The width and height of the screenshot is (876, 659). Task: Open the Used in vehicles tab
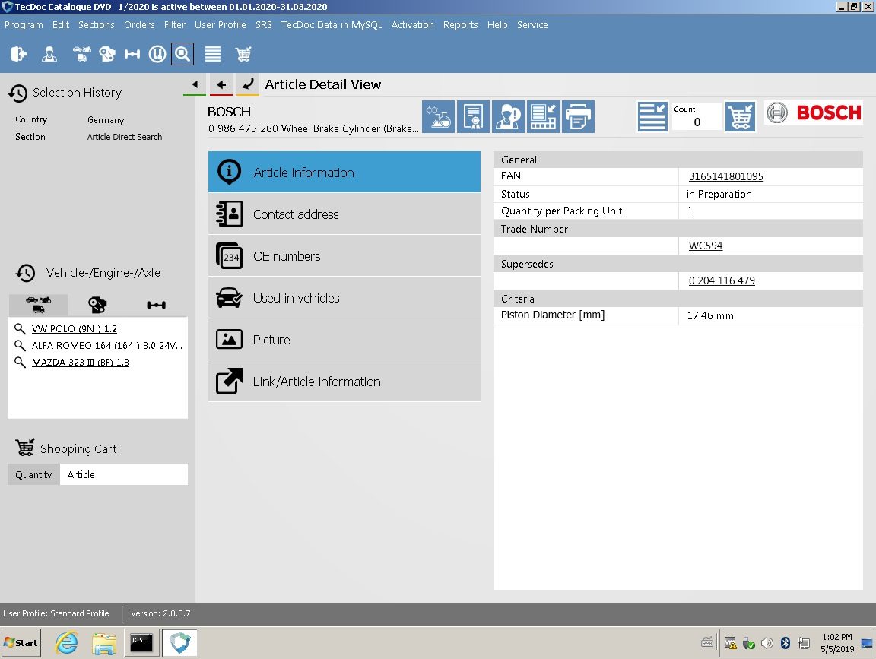344,298
